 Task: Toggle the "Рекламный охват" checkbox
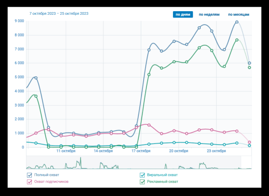tap(143, 182)
